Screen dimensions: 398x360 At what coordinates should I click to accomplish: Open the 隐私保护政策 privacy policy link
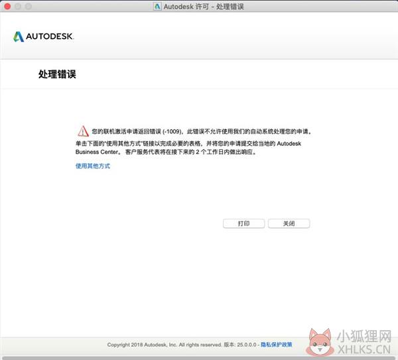click(277, 345)
